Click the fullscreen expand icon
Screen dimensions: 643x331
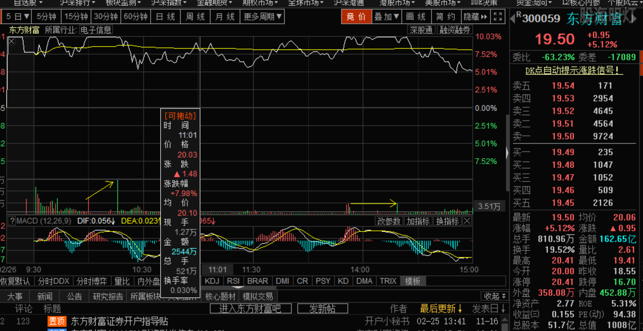[x=498, y=17]
